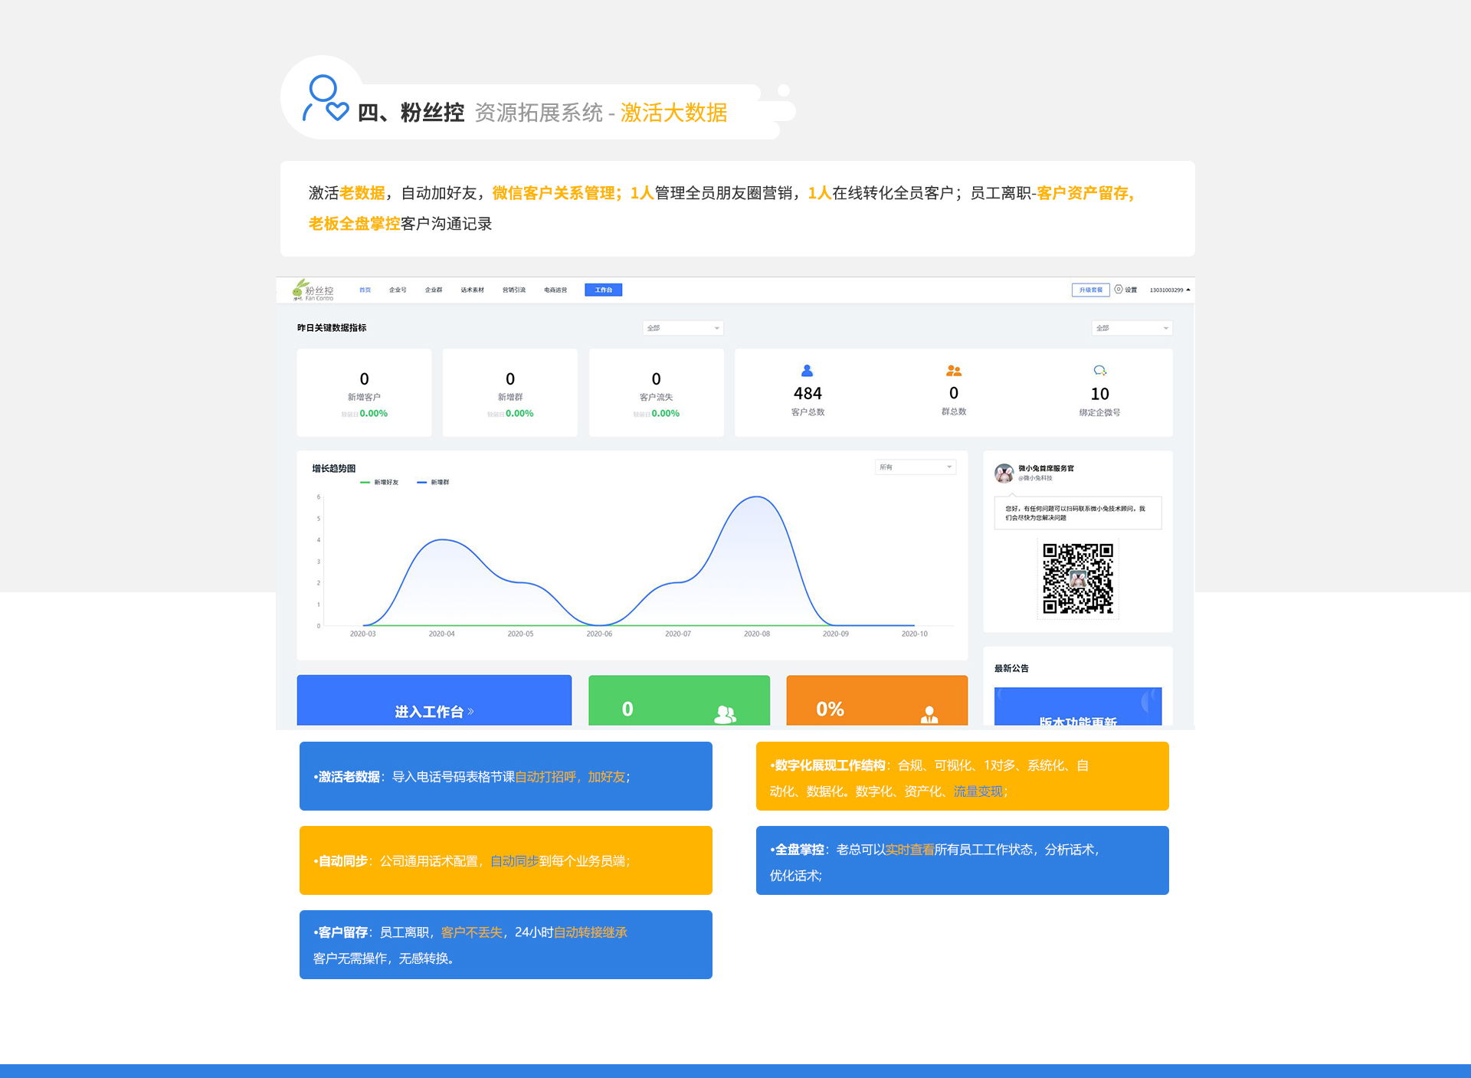
Task: Click the orange 群总数 group icon
Action: [x=953, y=371]
